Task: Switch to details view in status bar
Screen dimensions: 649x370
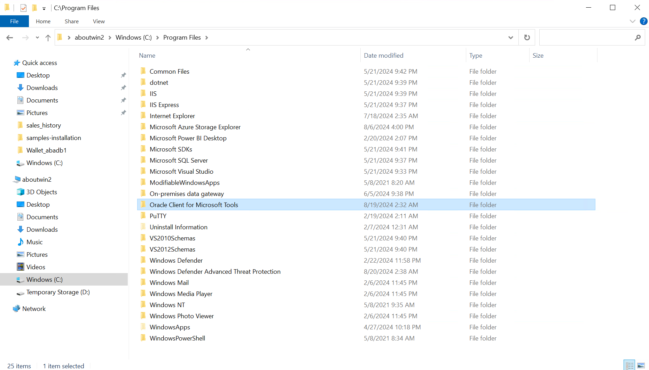Action: (630, 365)
